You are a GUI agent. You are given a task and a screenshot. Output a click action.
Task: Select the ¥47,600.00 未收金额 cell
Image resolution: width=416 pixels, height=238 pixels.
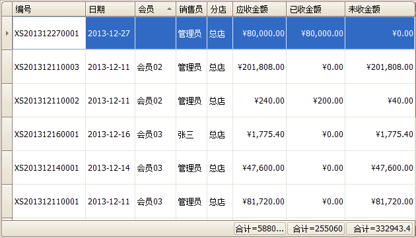coord(380,167)
